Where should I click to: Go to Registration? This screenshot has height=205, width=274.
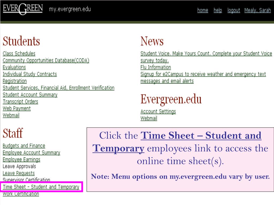tap(15, 81)
